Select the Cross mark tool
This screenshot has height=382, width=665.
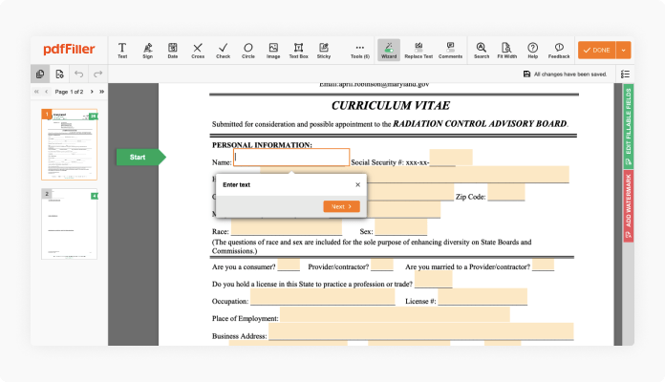[x=198, y=50]
